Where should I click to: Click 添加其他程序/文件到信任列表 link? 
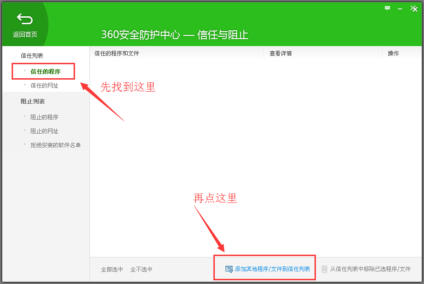pos(272,269)
